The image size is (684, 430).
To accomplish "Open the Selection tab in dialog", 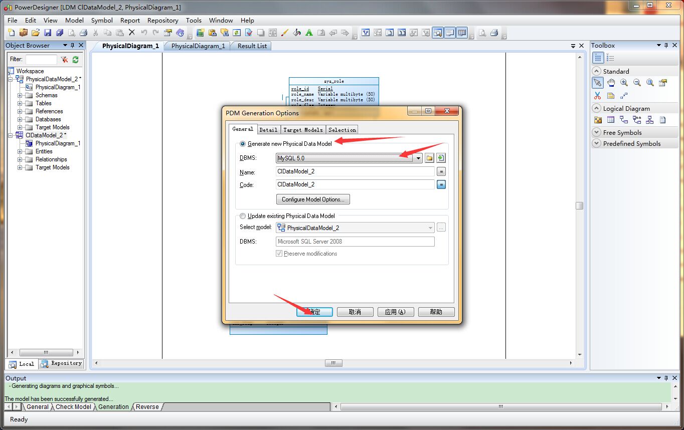I will click(342, 130).
